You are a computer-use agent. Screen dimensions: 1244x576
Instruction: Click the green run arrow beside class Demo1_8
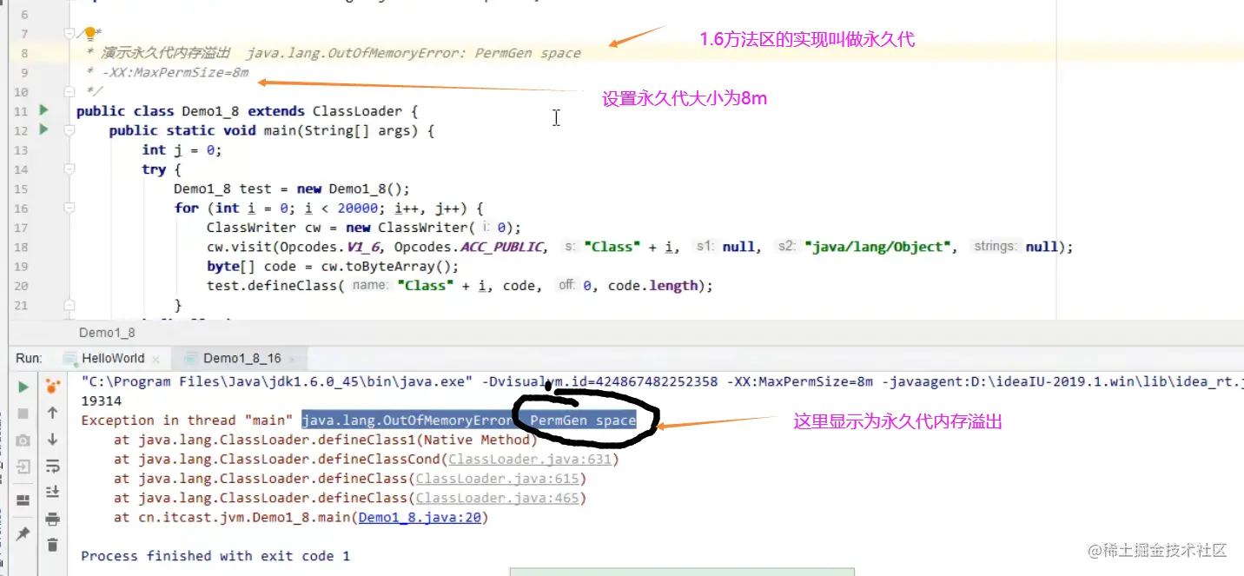click(x=43, y=111)
